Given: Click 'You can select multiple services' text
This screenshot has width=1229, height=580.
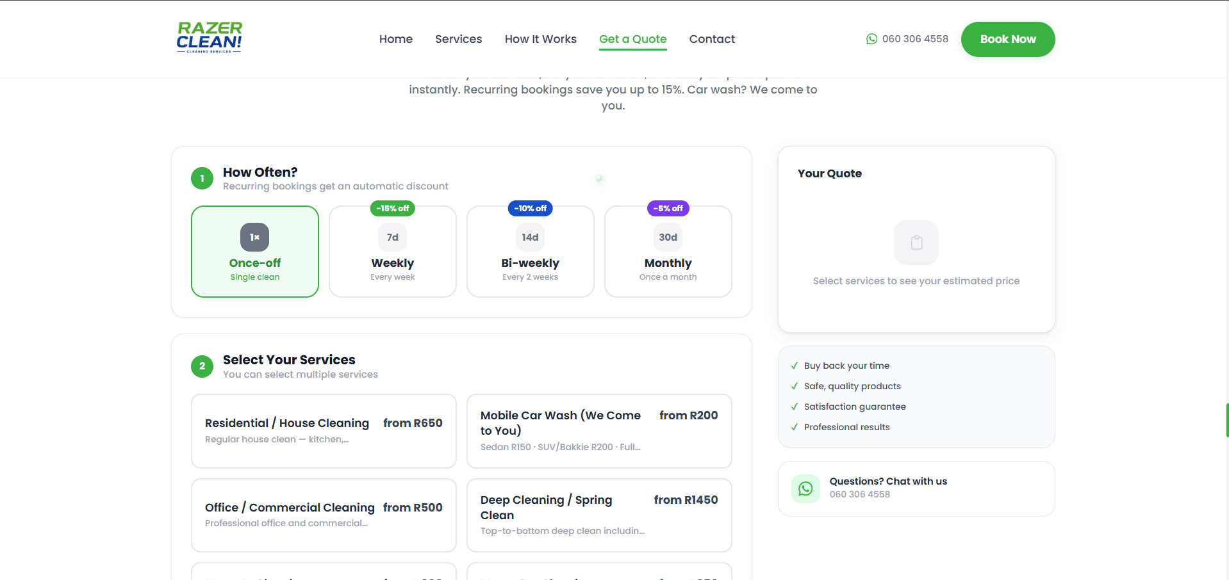Looking at the screenshot, I should pyautogui.click(x=301, y=375).
